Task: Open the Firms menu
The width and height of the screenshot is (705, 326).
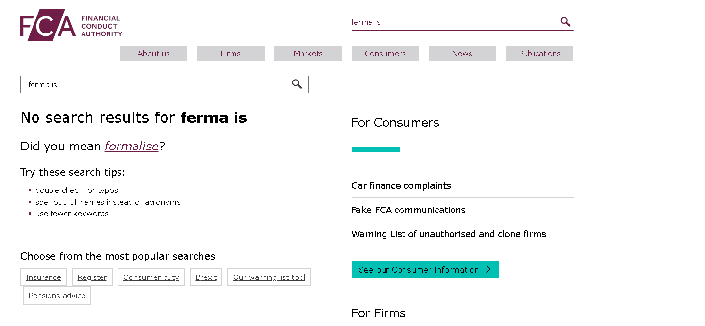Action: 231,54
